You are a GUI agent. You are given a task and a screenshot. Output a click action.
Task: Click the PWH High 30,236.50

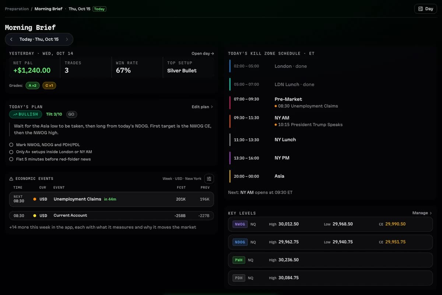[x=288, y=260]
